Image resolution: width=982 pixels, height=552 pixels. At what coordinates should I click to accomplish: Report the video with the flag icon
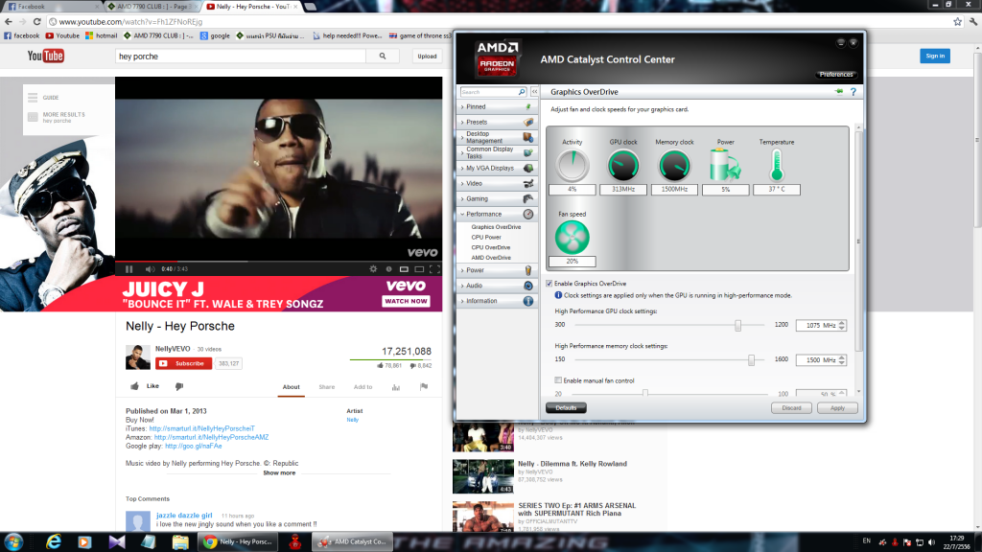[424, 387]
